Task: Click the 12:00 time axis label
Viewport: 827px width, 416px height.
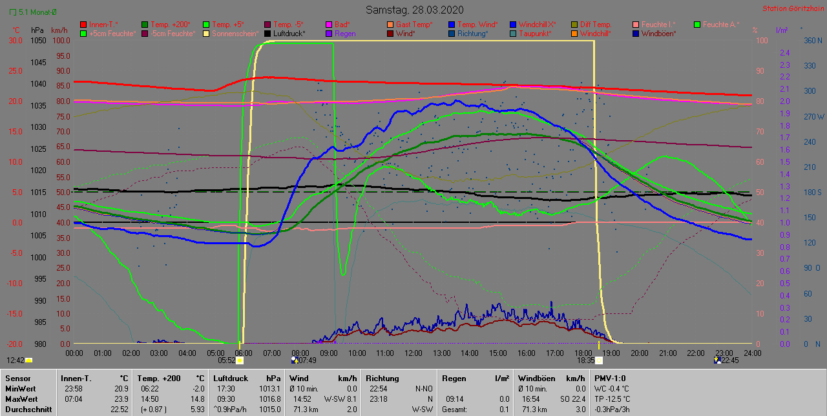Action: [x=413, y=353]
